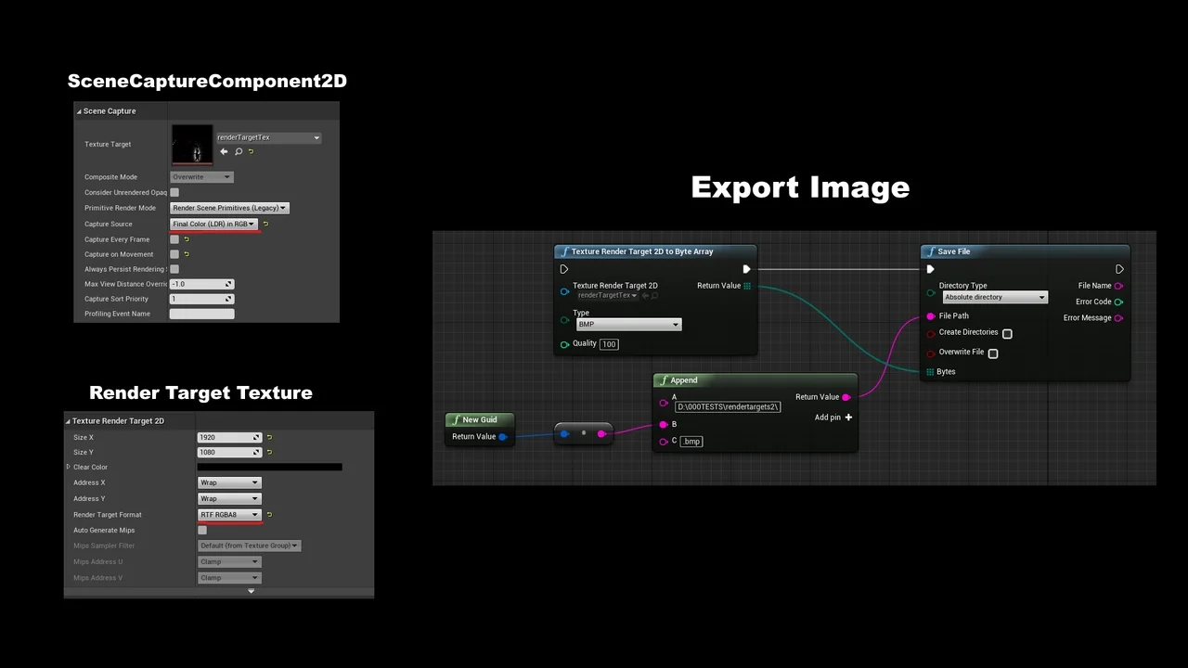Open the Render Target Format dropdown
Screen dimensions: 1188x668
tap(229, 514)
